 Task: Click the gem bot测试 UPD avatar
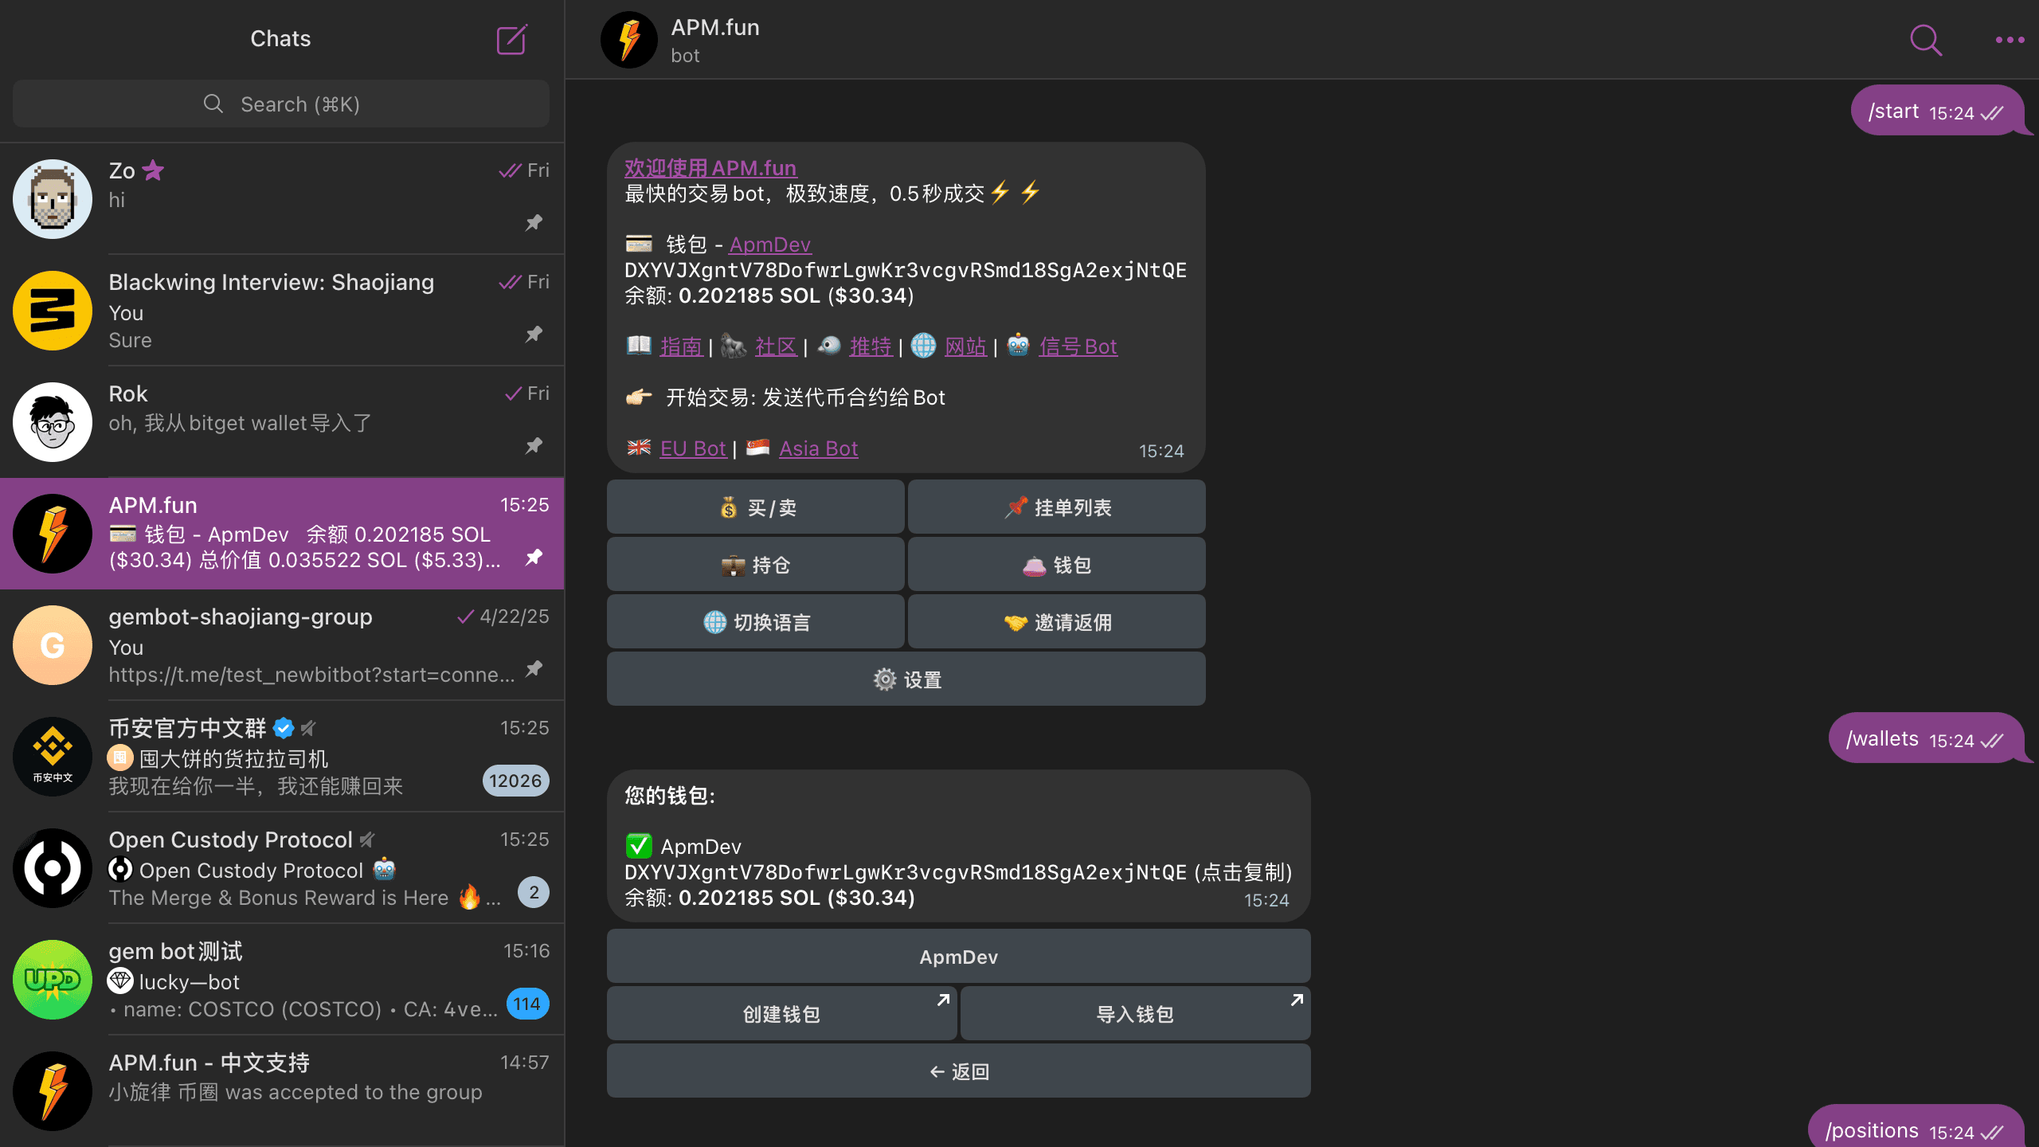53,979
